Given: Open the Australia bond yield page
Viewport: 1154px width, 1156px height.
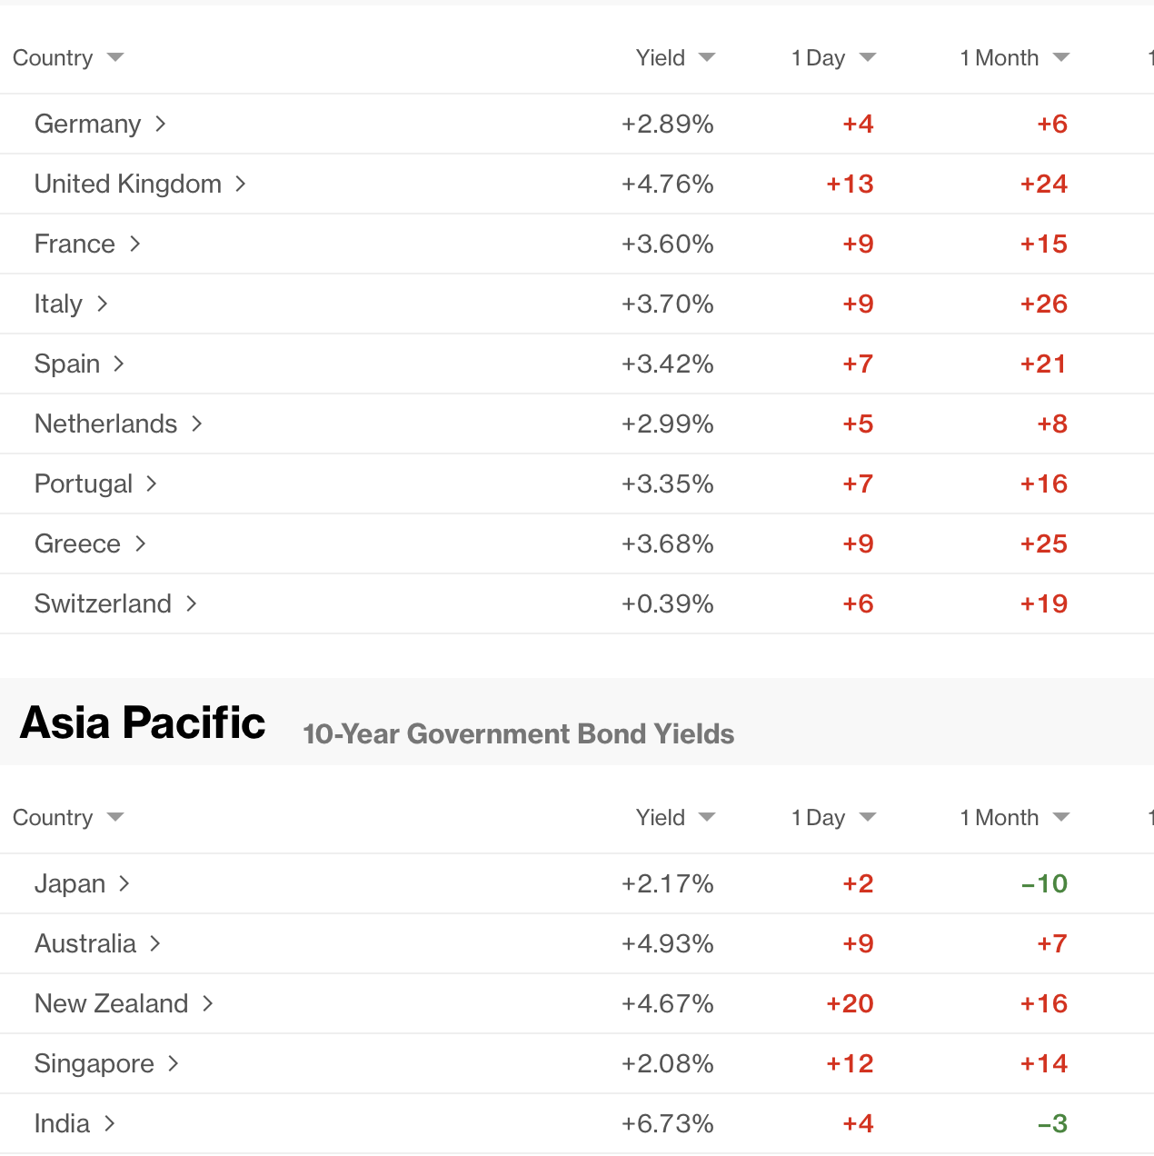Looking at the screenshot, I should (85, 943).
